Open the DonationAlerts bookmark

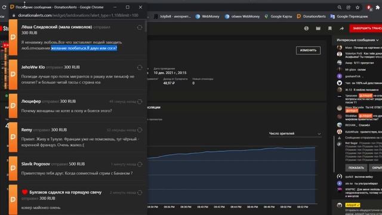coord(312,17)
